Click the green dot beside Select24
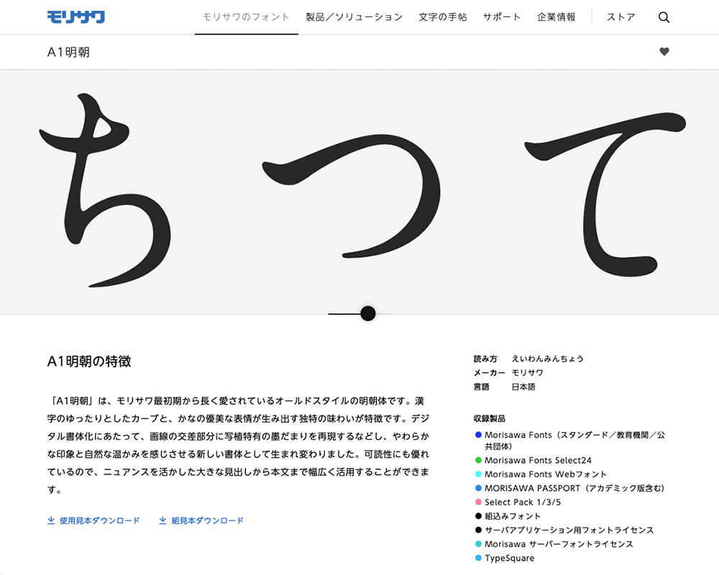The width and height of the screenshot is (719, 575). click(x=478, y=460)
